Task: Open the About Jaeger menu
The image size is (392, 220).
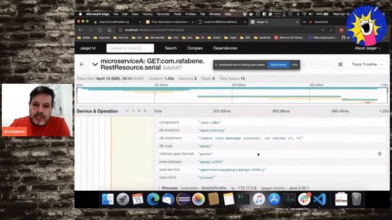Action: (x=367, y=48)
